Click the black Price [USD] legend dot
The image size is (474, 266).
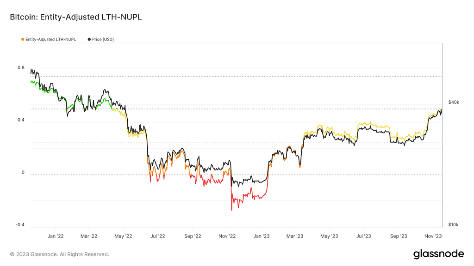click(x=89, y=39)
